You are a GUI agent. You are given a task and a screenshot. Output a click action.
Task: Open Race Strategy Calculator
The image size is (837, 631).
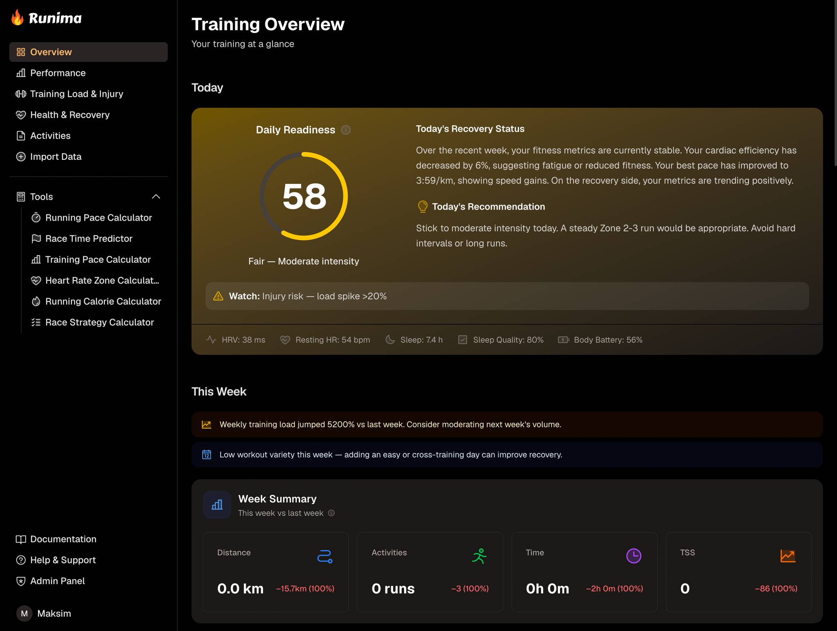click(x=99, y=322)
